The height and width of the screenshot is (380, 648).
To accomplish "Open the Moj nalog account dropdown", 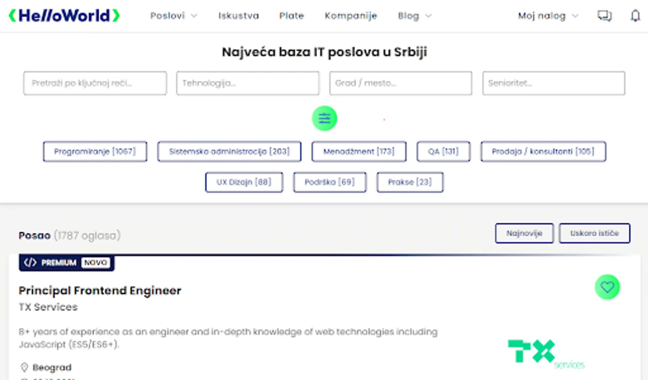I will pyautogui.click(x=548, y=16).
